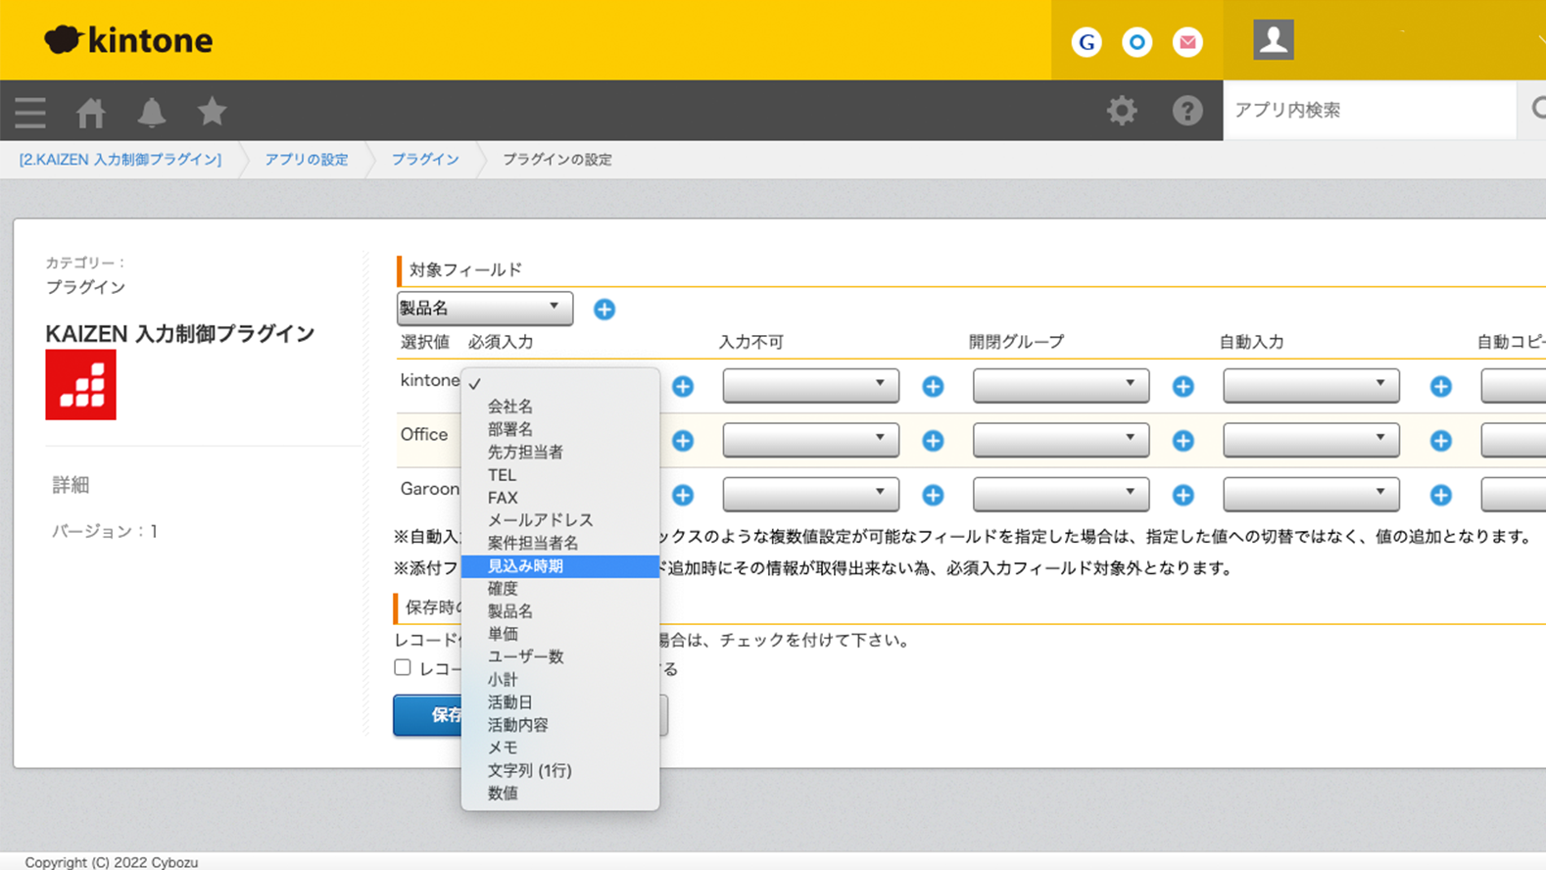Add 開閉グループ field in Garoon row

pyautogui.click(x=1184, y=496)
